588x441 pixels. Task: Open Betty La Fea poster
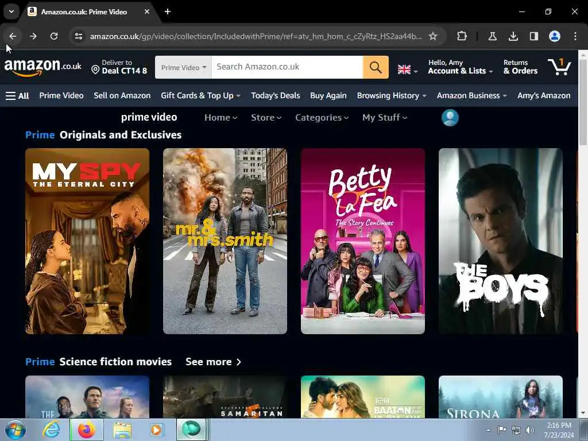click(x=363, y=241)
